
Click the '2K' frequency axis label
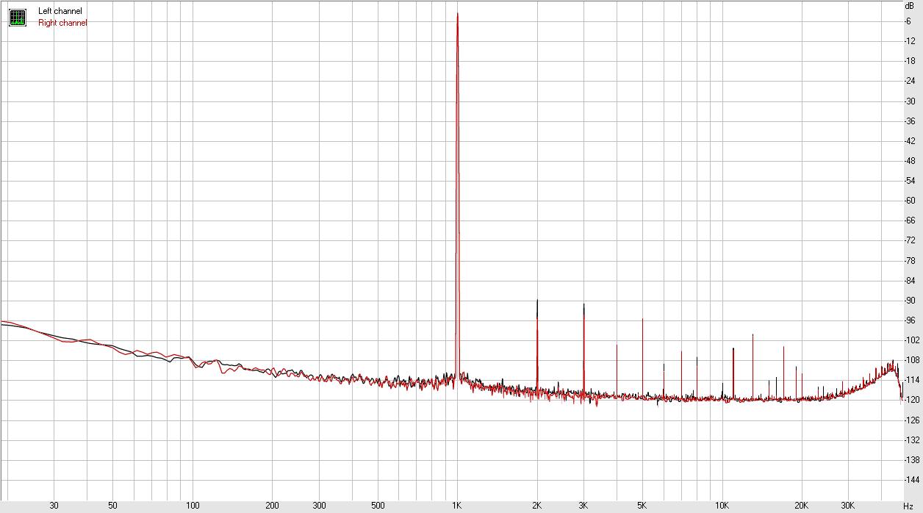point(536,506)
